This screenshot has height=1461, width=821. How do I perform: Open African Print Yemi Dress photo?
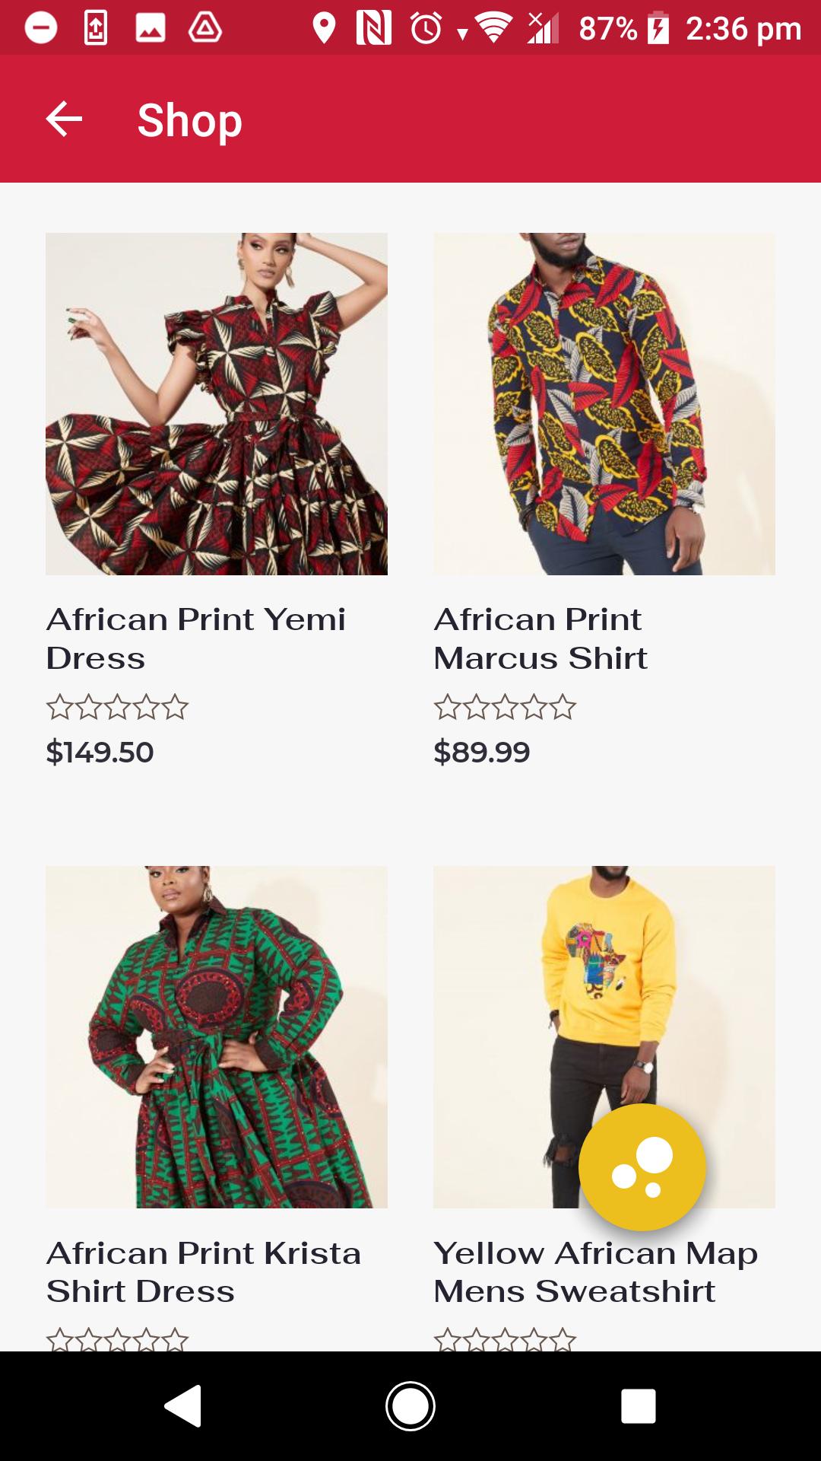coord(217,404)
